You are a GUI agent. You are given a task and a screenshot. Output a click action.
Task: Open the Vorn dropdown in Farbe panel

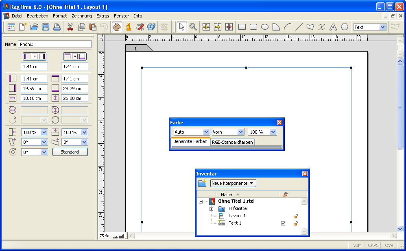pyautogui.click(x=228, y=132)
